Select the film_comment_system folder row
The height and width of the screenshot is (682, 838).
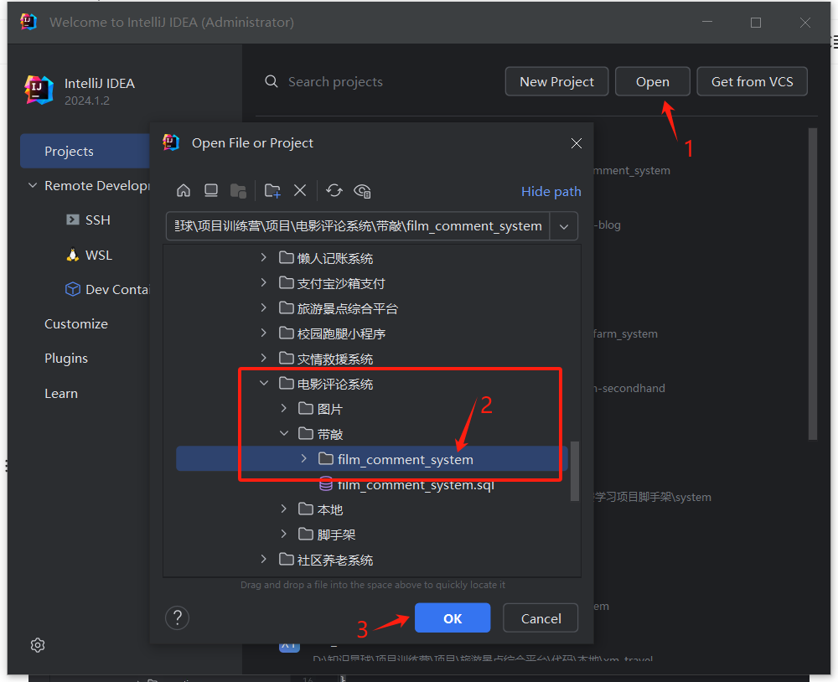(371, 458)
